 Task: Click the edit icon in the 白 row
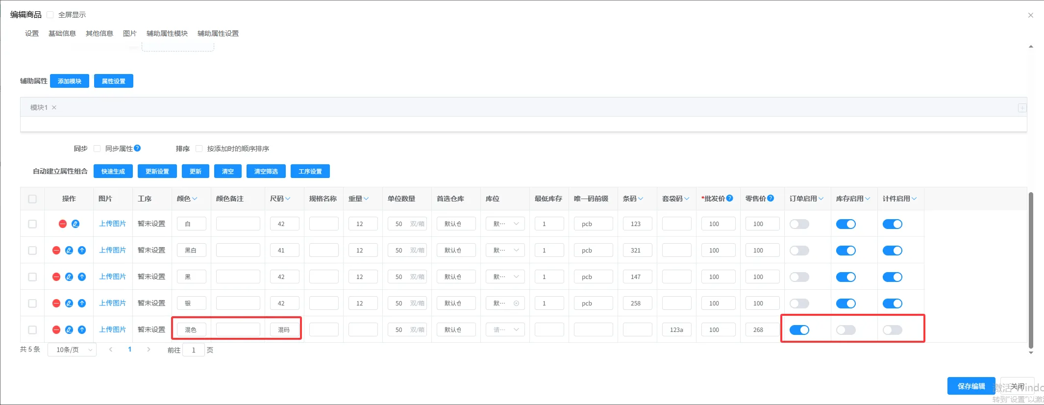pyautogui.click(x=75, y=224)
